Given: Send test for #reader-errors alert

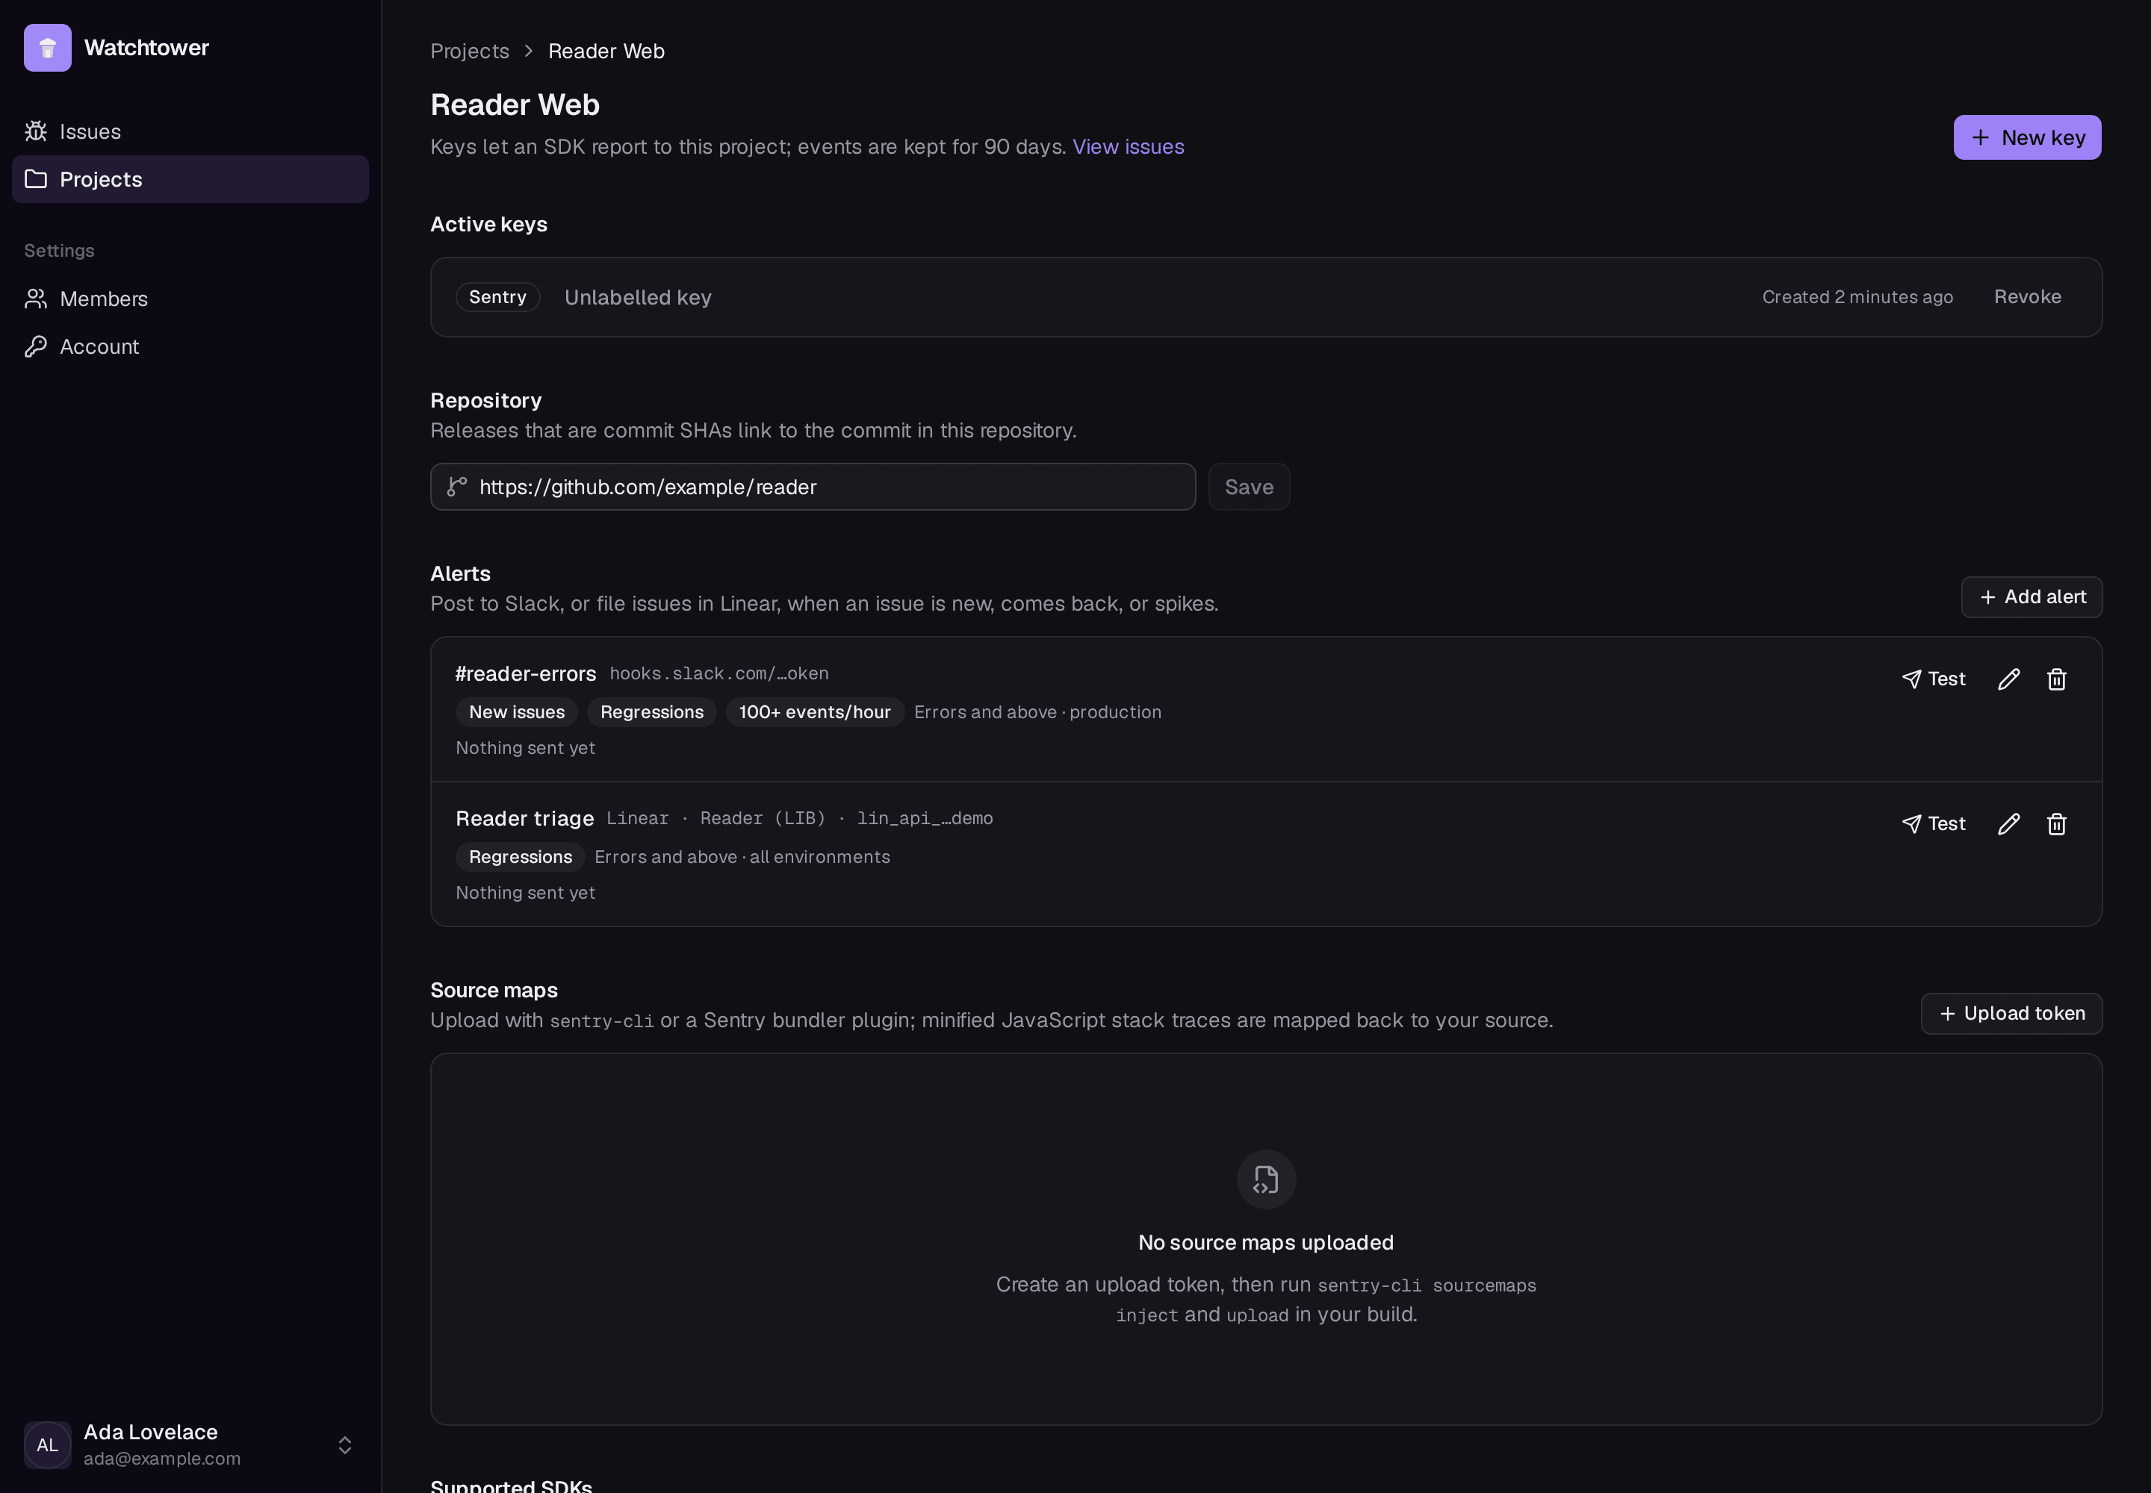Looking at the screenshot, I should click(x=1934, y=680).
